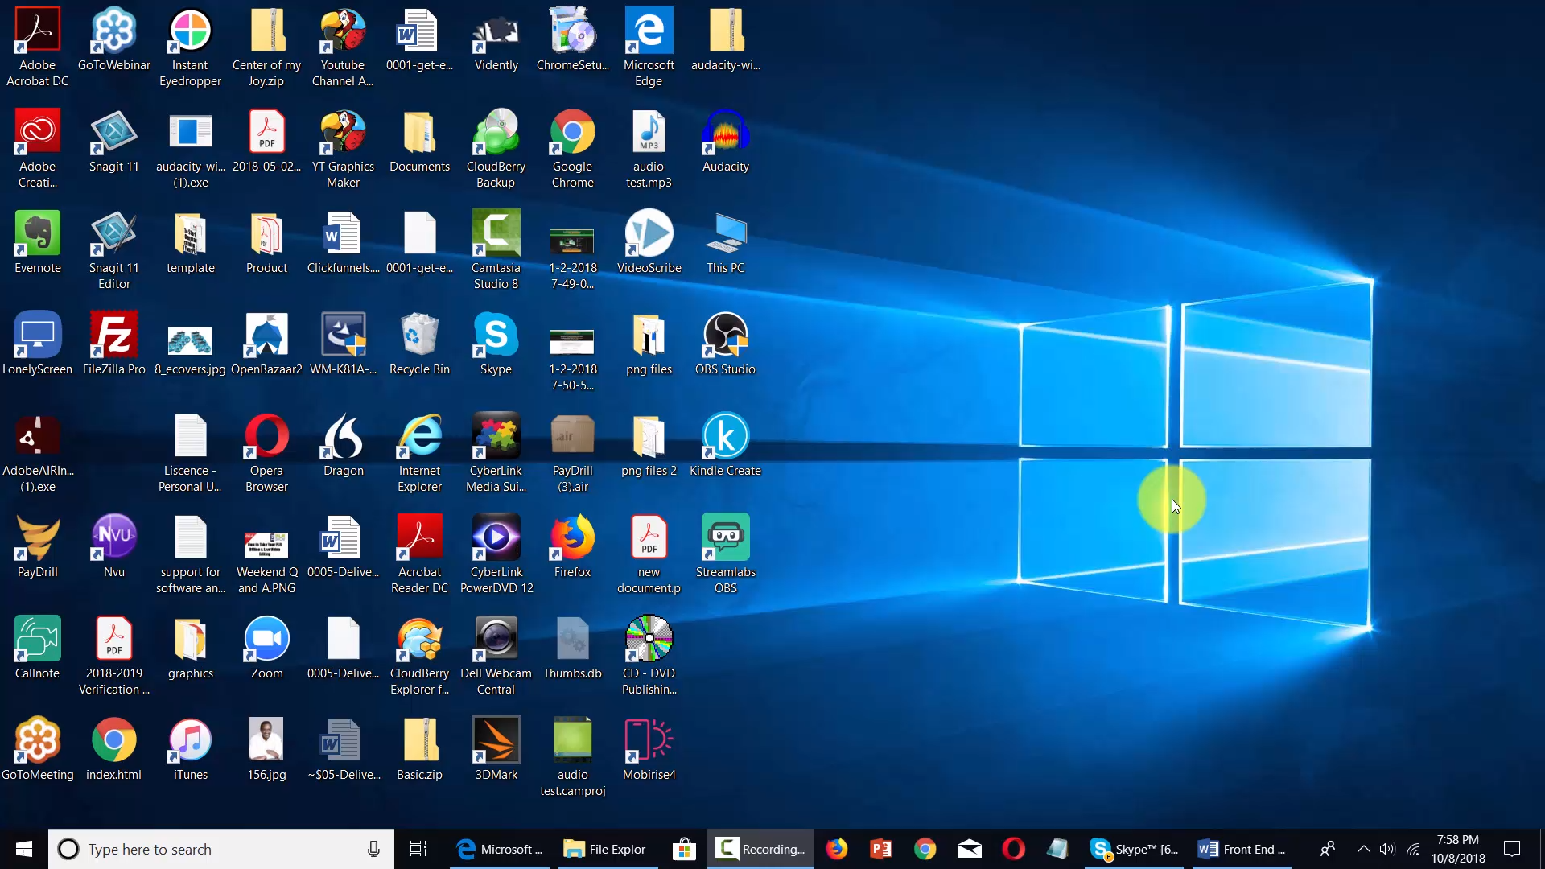Image resolution: width=1545 pixels, height=869 pixels.
Task: Select the 156.jpg image file
Action: click(266, 748)
